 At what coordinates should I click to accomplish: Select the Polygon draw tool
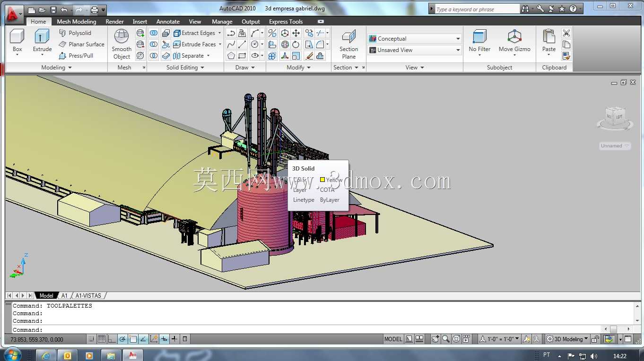coord(231,56)
